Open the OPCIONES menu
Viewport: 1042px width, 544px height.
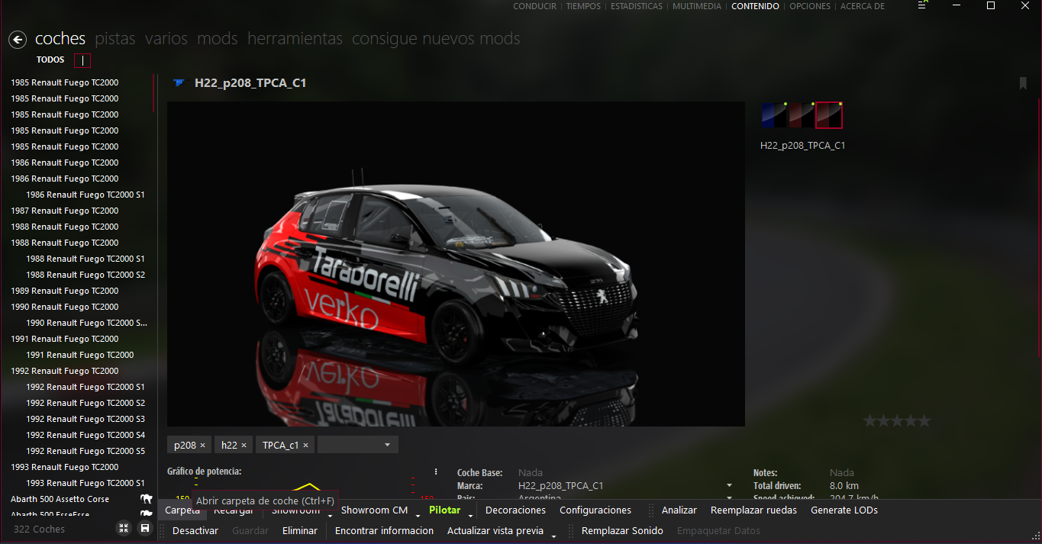pyautogui.click(x=810, y=6)
